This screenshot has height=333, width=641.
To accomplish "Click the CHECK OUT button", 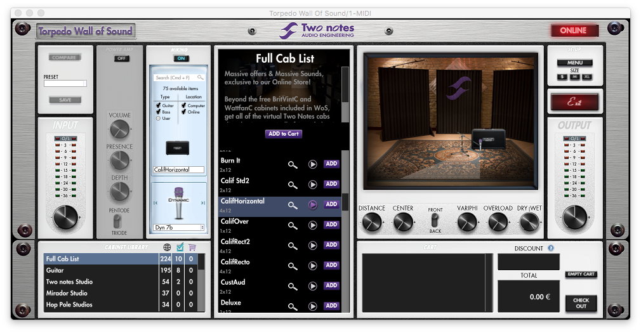I will 581,303.
